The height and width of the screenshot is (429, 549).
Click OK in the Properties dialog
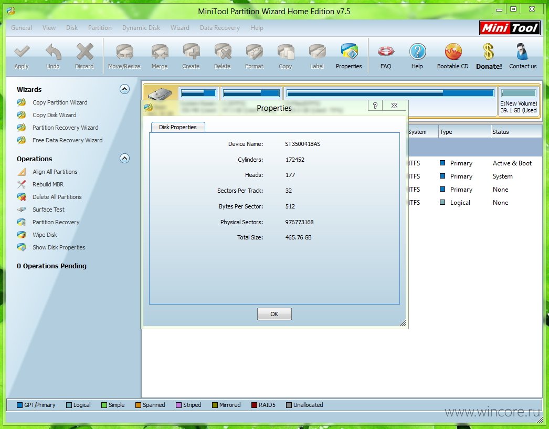[274, 314]
